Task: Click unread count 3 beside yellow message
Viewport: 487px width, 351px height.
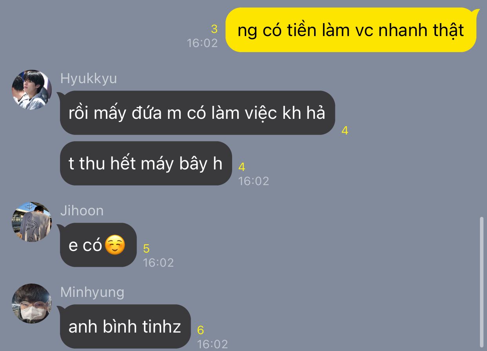Action: [214, 29]
